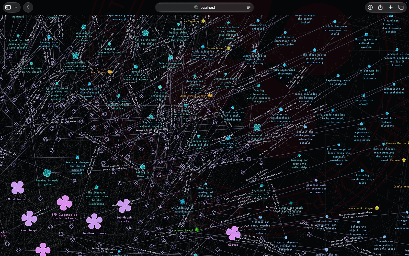This screenshot has height=256, width=409.
Task: Click 'A missing foundation stays quiet' label
Action: coord(362,179)
